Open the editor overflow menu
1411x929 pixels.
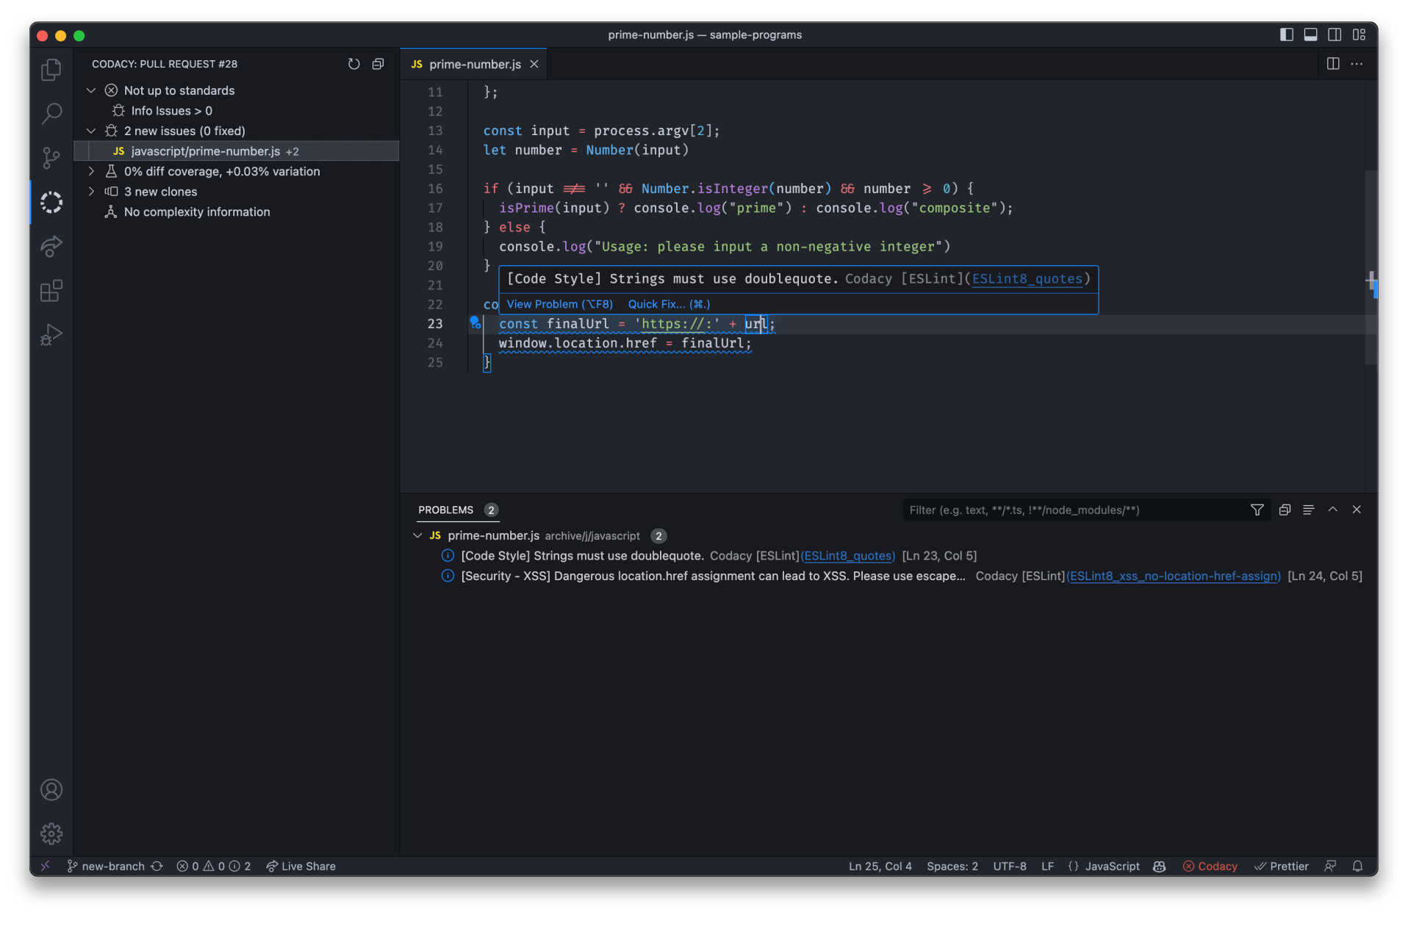point(1357,64)
